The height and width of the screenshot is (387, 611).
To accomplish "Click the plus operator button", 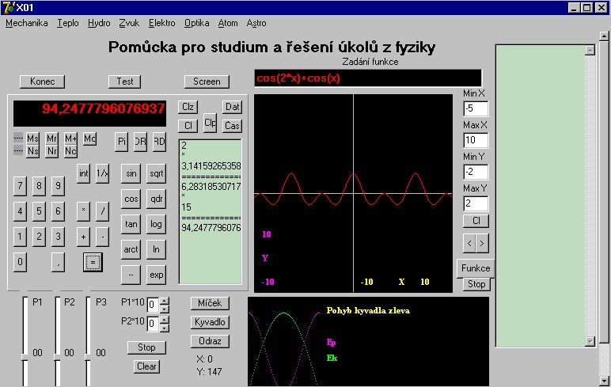I will pyautogui.click(x=83, y=237).
